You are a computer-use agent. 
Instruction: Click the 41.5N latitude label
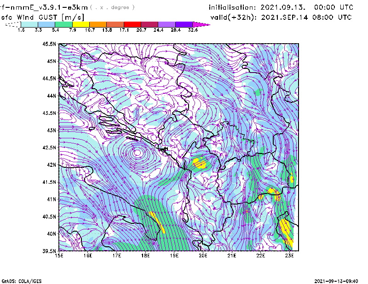(x=49, y=182)
